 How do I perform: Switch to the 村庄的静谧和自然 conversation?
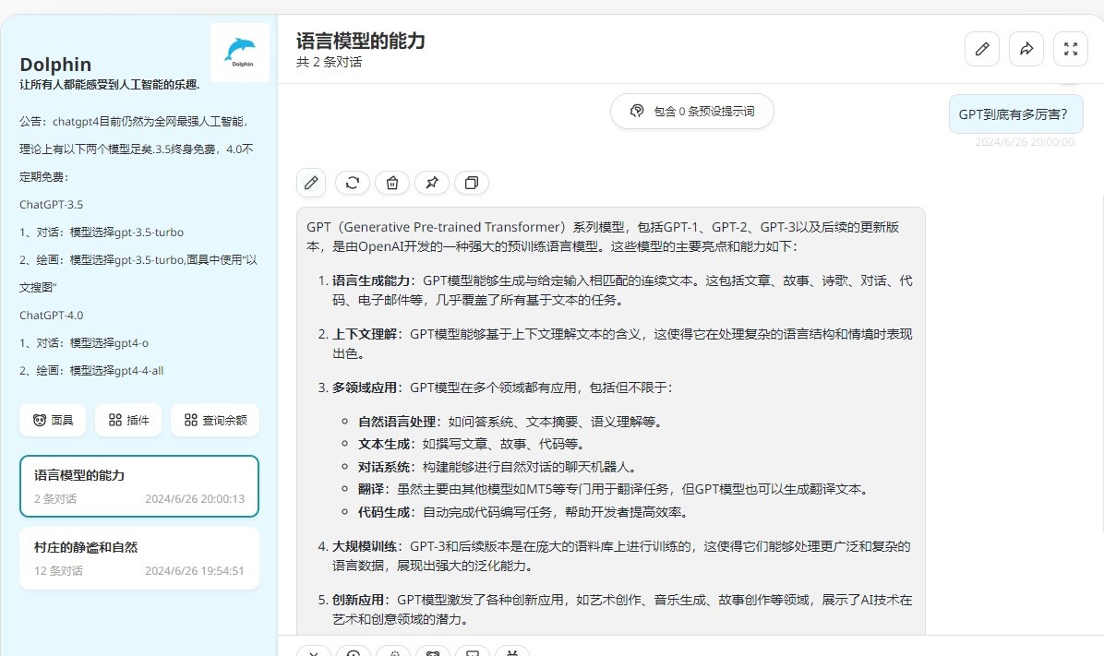[x=139, y=558]
